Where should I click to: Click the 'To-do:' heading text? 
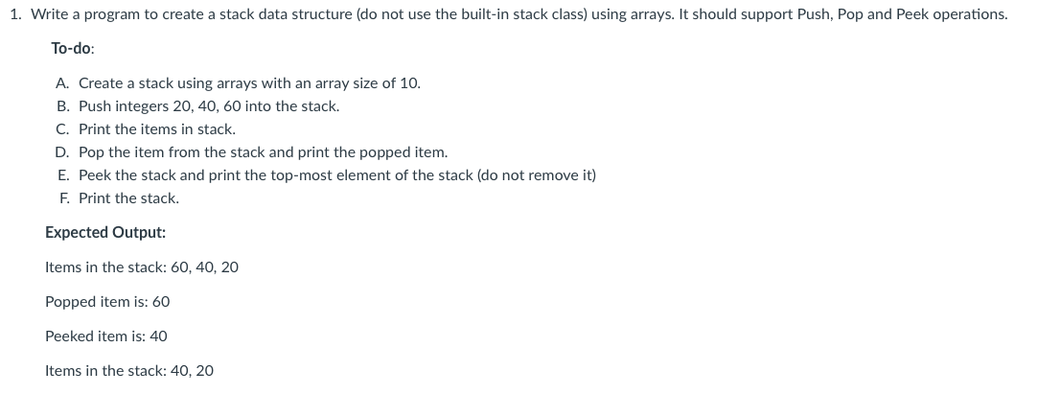pyautogui.click(x=73, y=48)
